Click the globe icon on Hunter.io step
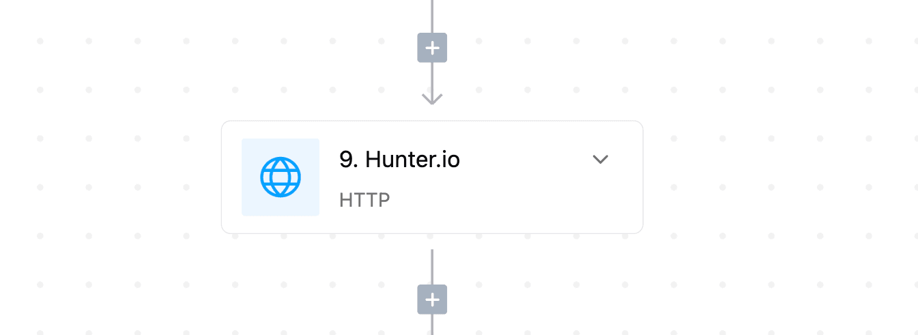 (x=281, y=177)
